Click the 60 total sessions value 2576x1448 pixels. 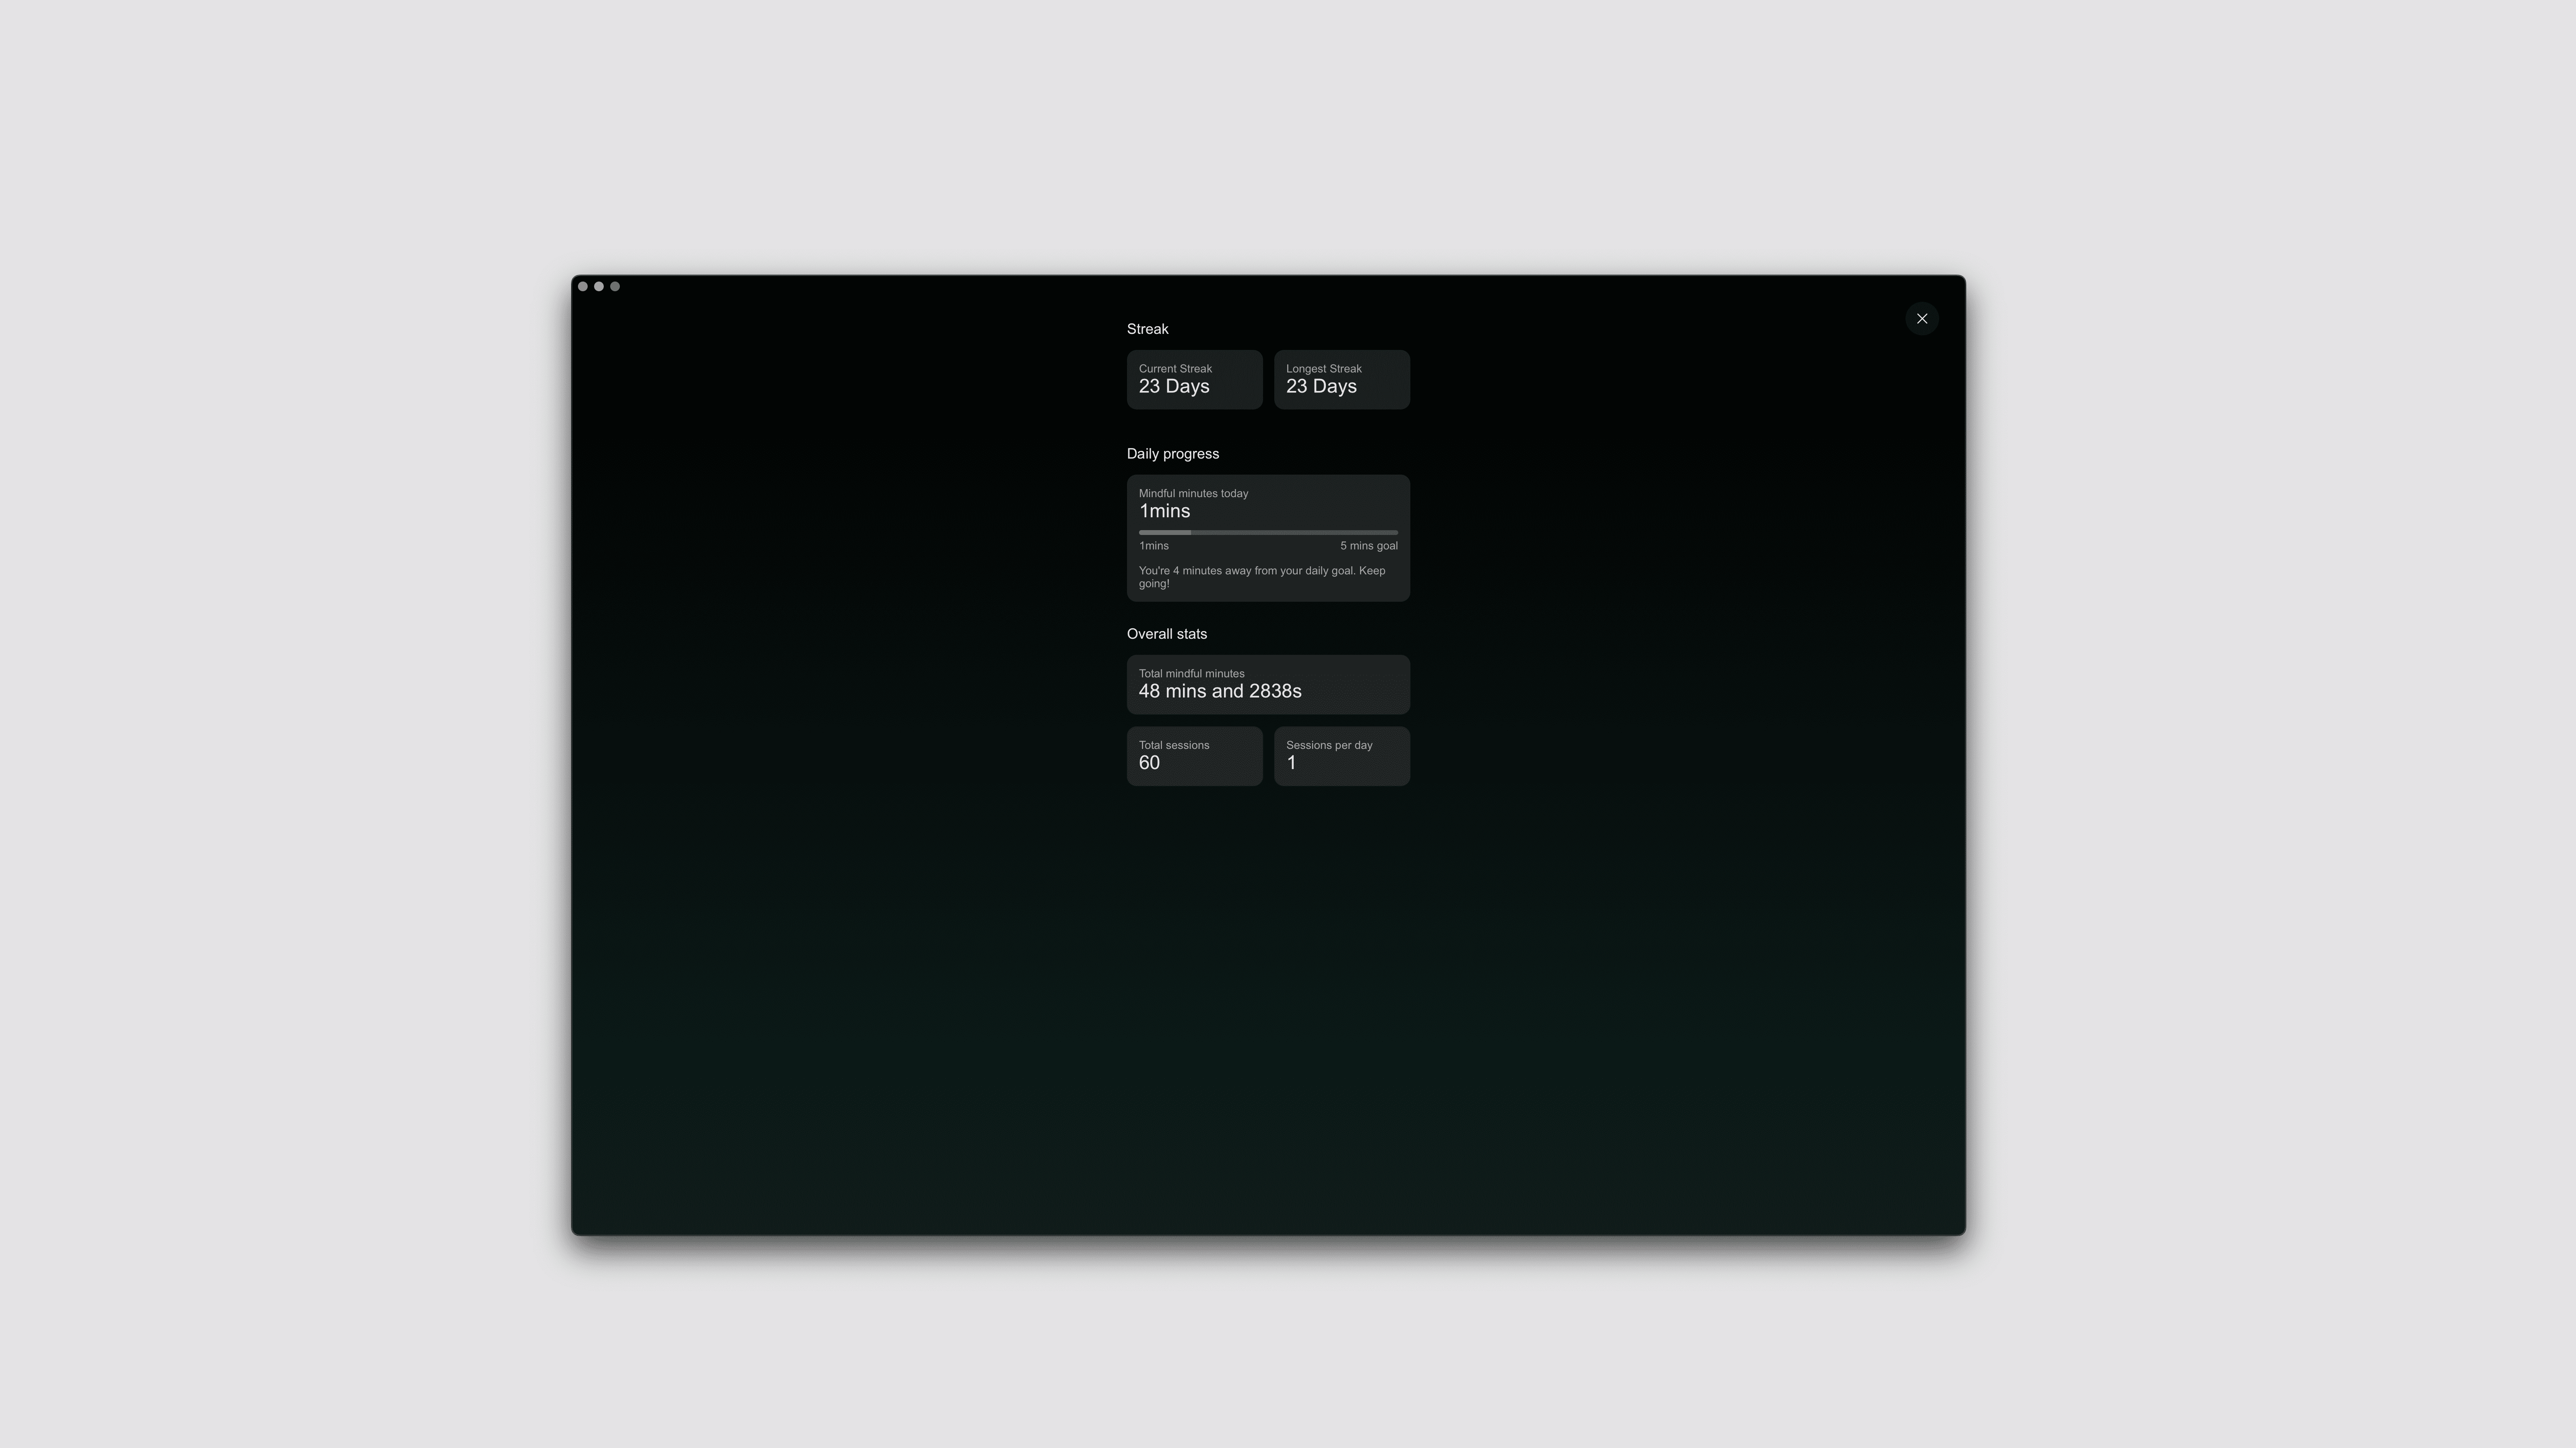[x=1149, y=763]
